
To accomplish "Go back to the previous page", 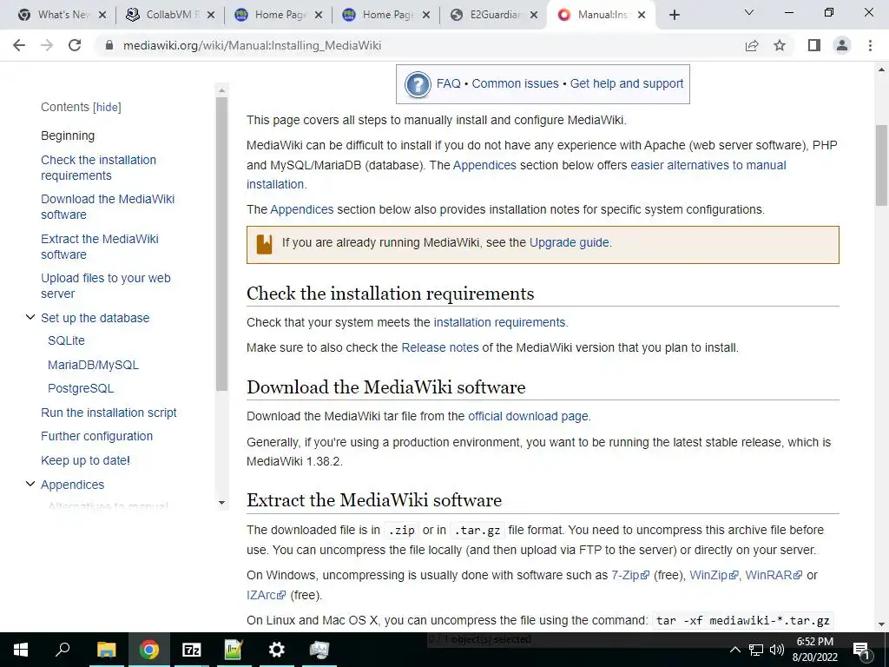I will click(19, 45).
